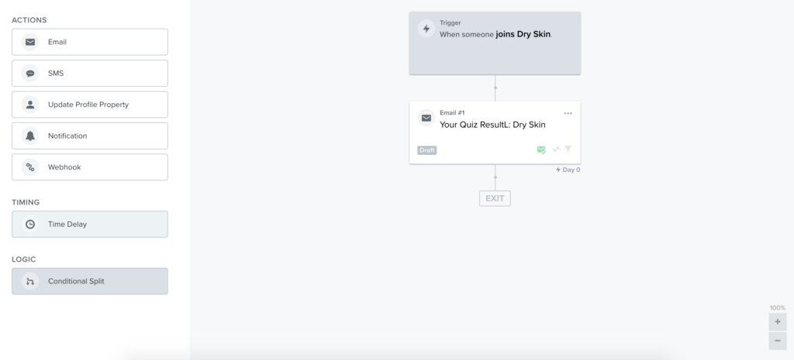Select the Trigger card joins Dry Skin

[x=495, y=43]
